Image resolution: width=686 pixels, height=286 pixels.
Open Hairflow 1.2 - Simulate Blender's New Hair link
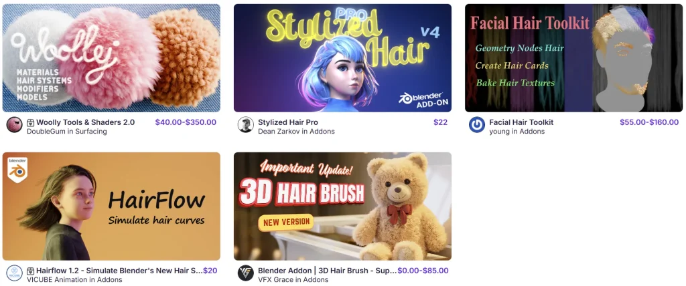click(119, 271)
